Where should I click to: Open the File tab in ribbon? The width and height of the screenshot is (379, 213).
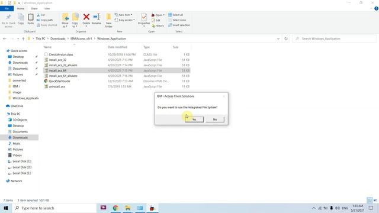7,8
